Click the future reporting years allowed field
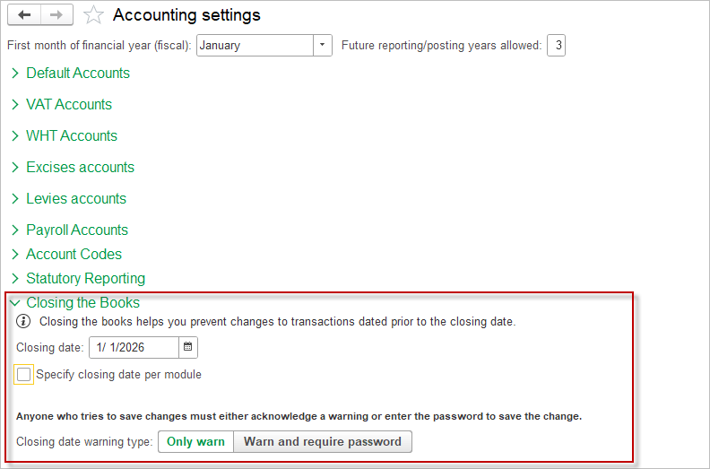The image size is (710, 469). (x=556, y=45)
